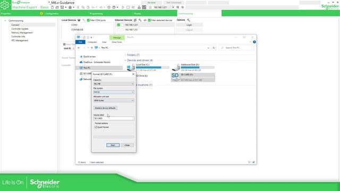The width and height of the screenshot is (340, 191).
Task: Click the Explorer help question mark icon
Action: 254,42
